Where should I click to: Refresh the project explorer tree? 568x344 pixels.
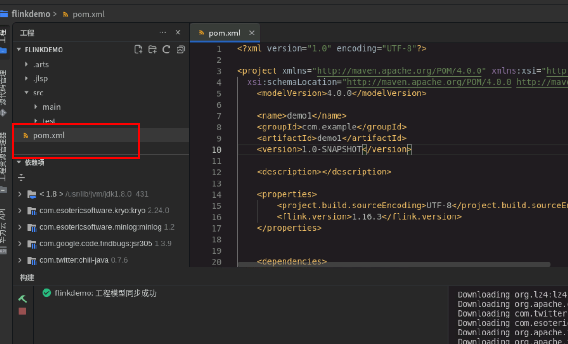(167, 50)
